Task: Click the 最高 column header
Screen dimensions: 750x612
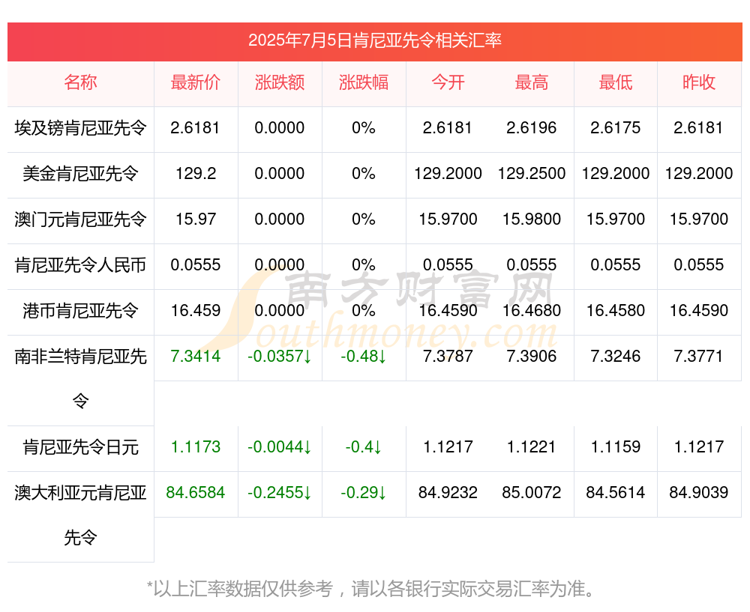Action: 532,82
